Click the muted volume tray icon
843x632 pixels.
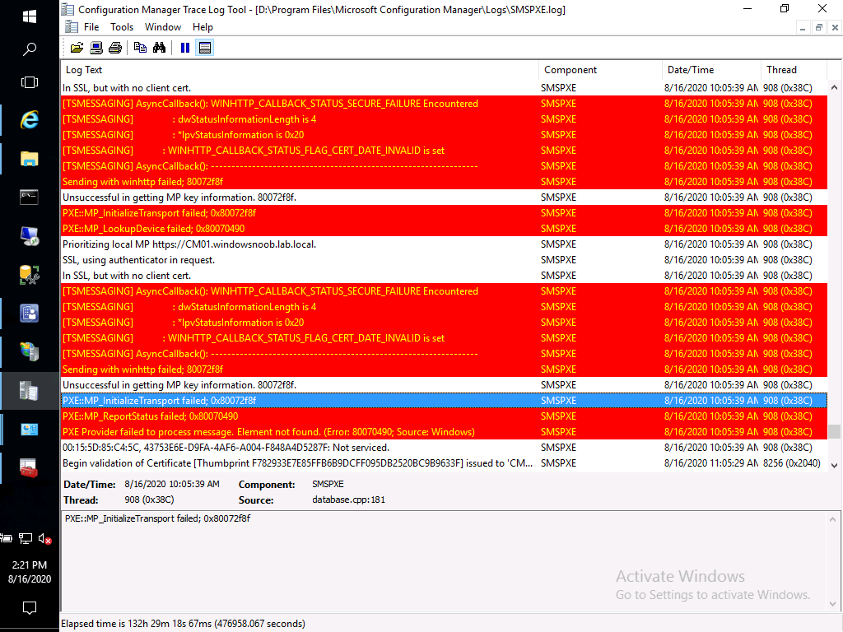(45, 538)
